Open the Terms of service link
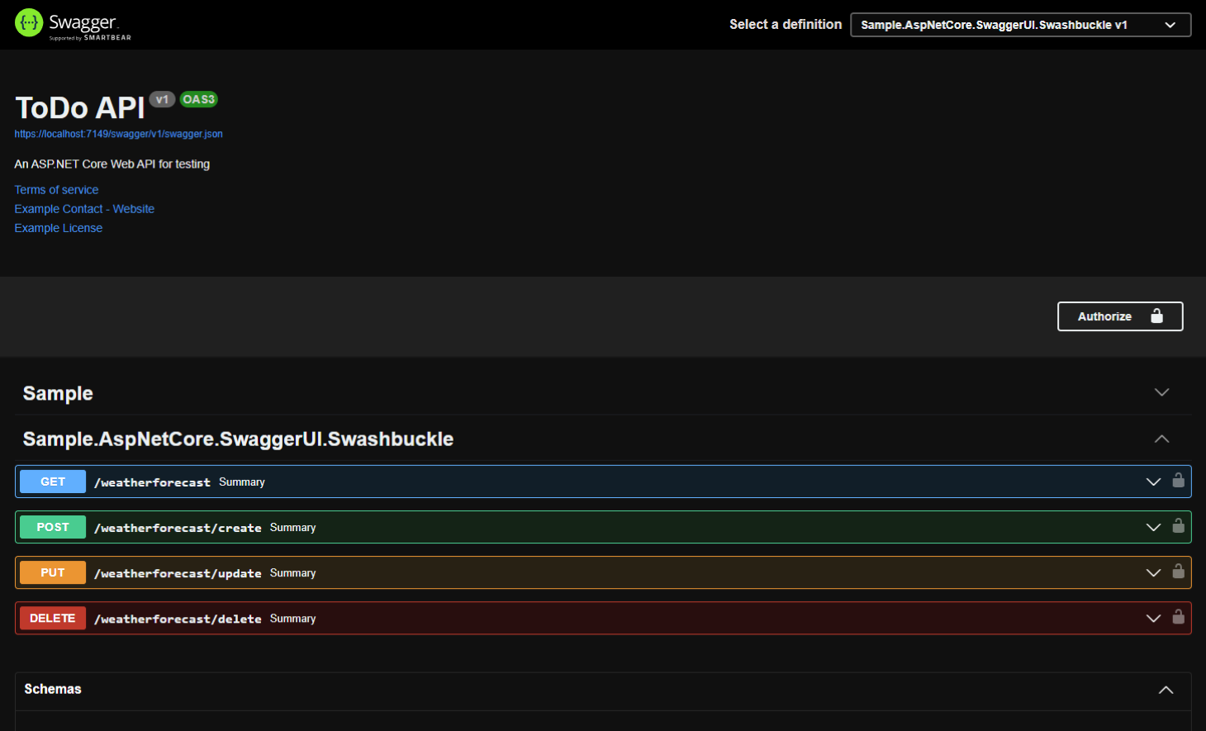The width and height of the screenshot is (1206, 731). coord(56,190)
